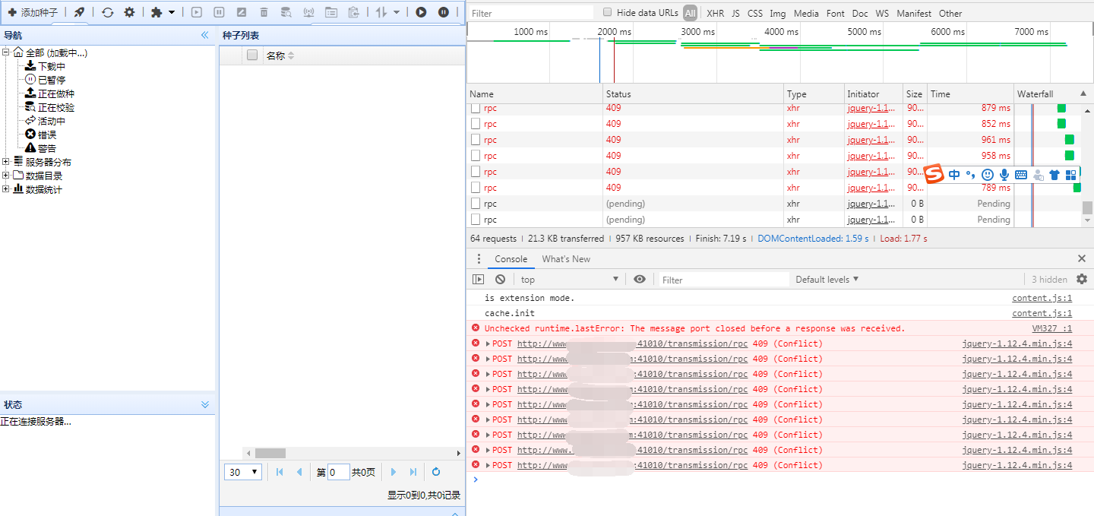
Task: Click the clear console icon
Action: pyautogui.click(x=500, y=280)
